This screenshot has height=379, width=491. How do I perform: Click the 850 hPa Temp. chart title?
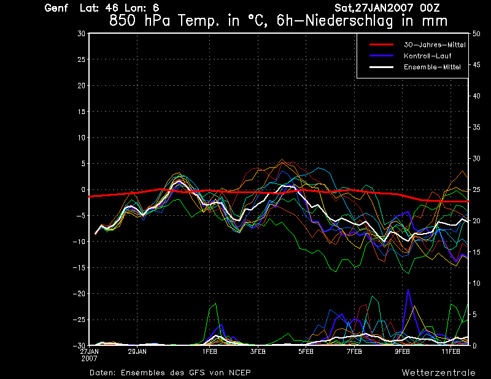278,20
